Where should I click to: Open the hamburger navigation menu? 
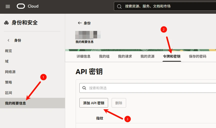tap(8, 6)
